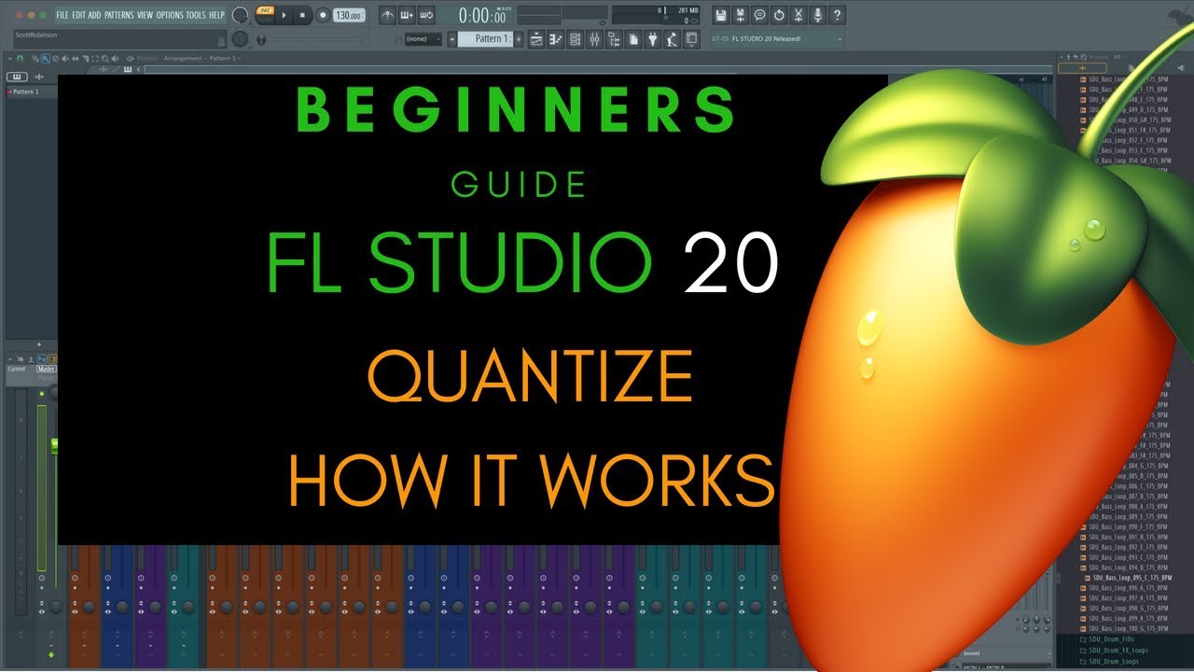Open the (none) snap dropdown
Screen dimensions: 1194x672
pyautogui.click(x=423, y=39)
